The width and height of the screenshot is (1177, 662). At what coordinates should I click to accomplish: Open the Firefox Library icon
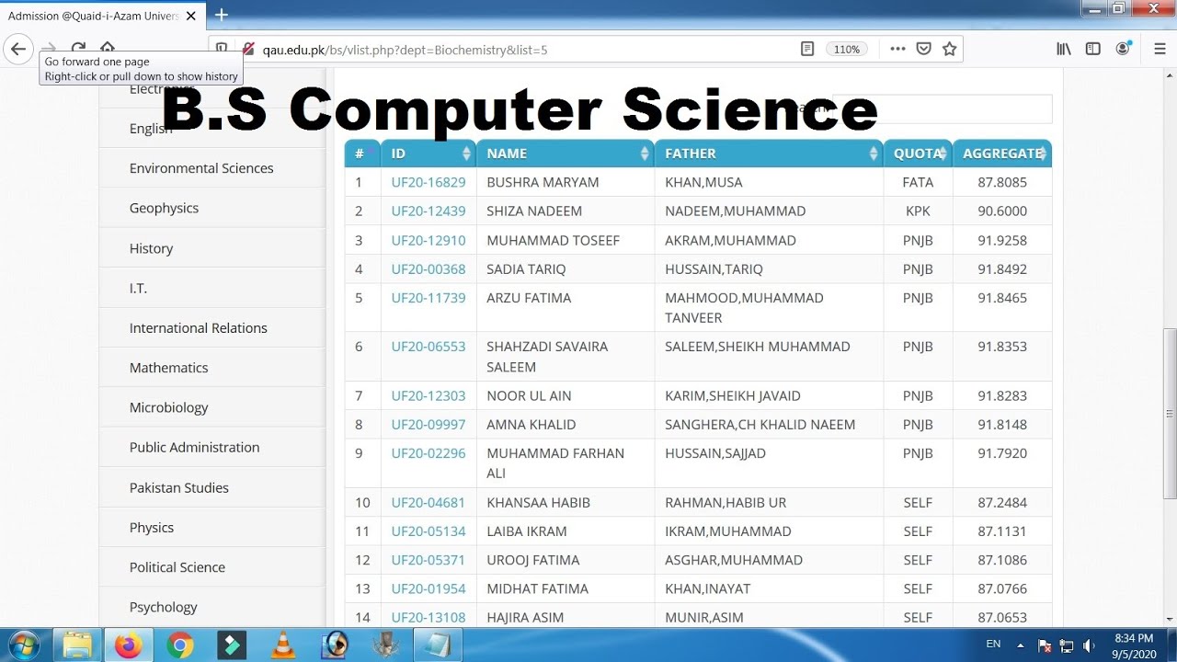click(x=1064, y=49)
